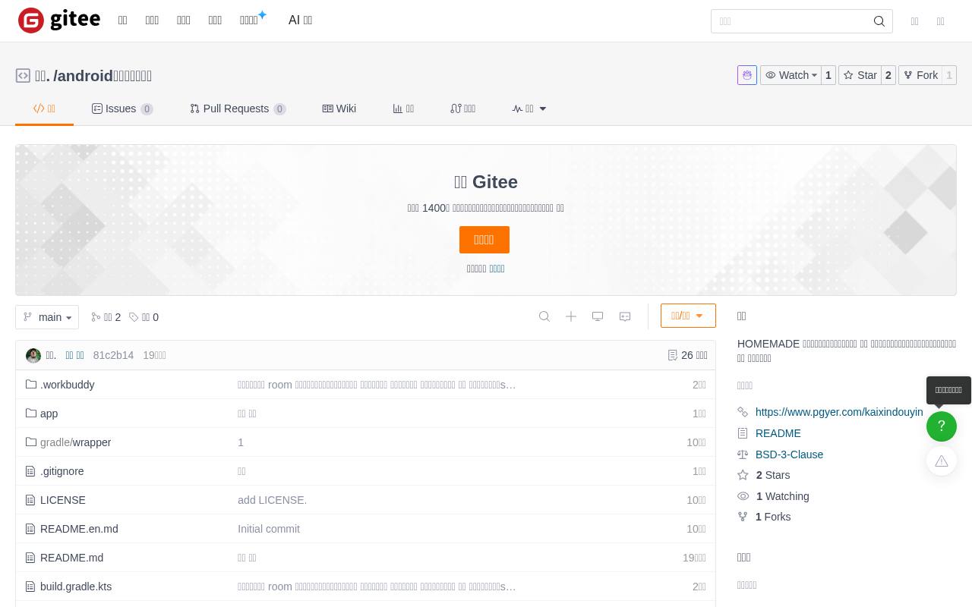
Task: Click the folder icon of the app row
Action: point(31,414)
